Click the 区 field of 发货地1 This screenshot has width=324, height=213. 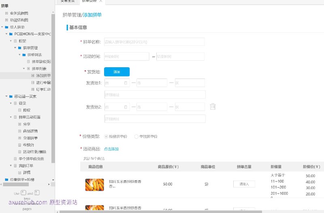point(190,83)
